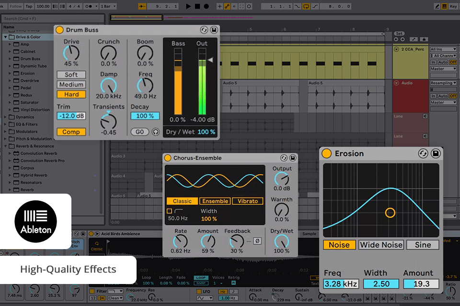460x306 pixels.
Task: Select Classic mode in Chorus-Ensemble
Action: click(x=182, y=201)
